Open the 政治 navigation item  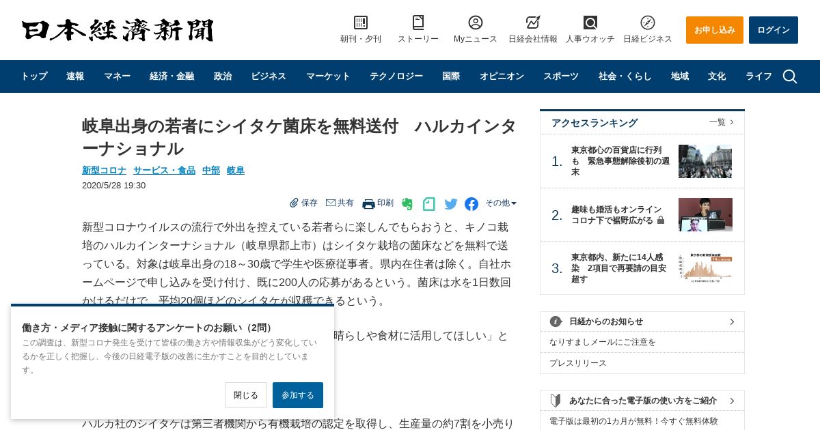tap(223, 76)
